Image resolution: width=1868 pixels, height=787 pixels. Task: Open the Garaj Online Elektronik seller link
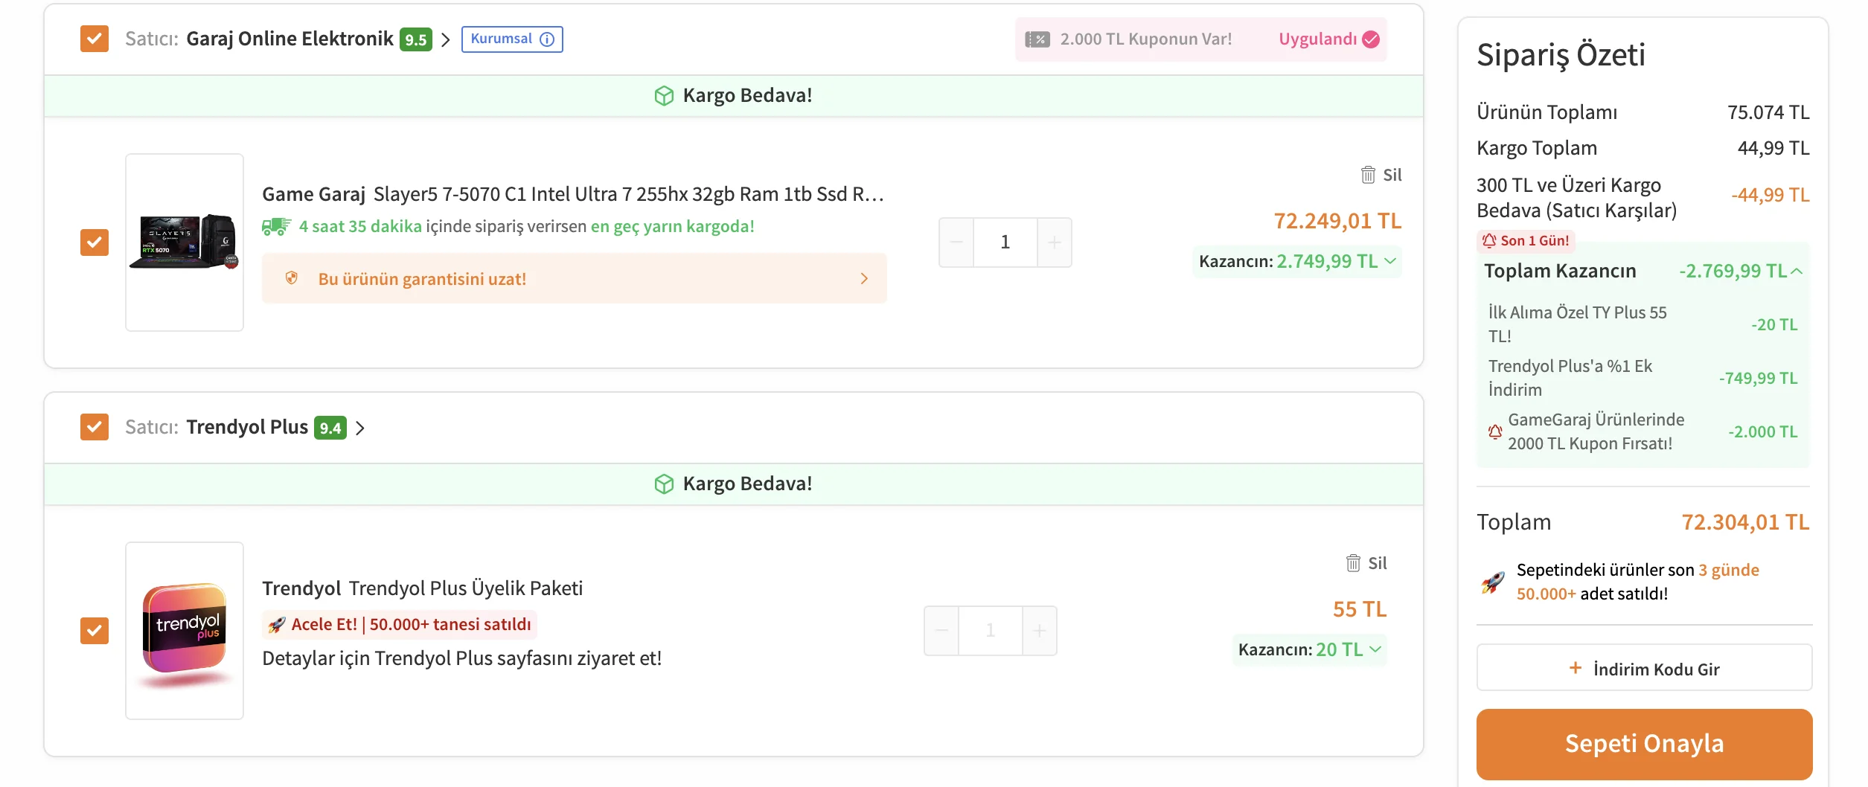290,39
